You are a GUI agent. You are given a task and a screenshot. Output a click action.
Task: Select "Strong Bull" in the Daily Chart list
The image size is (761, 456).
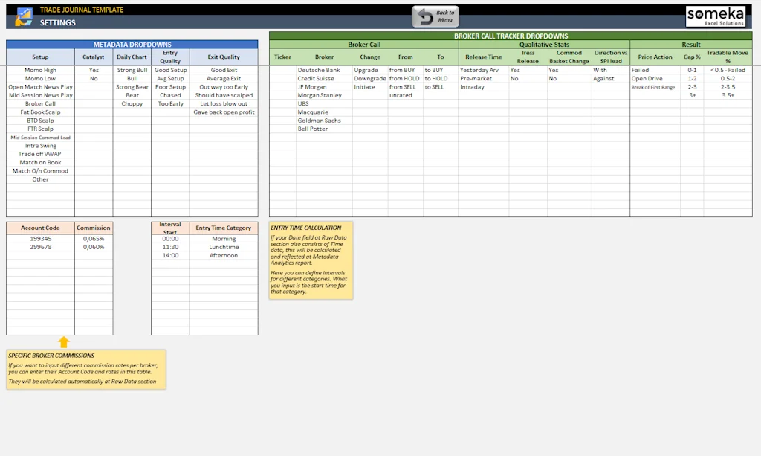(132, 69)
